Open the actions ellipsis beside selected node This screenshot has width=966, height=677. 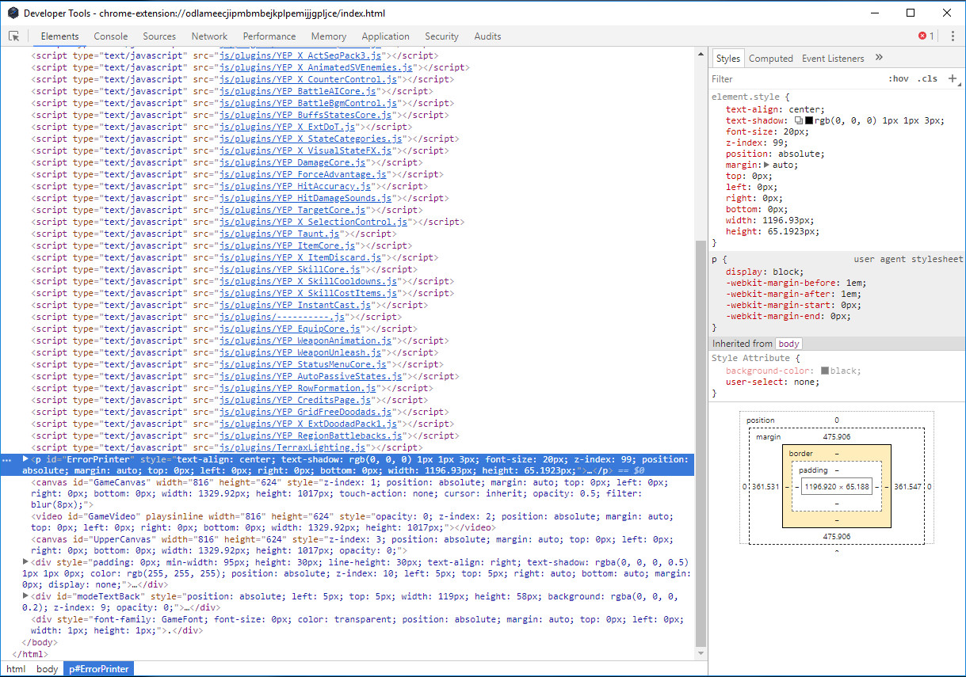pos(7,460)
